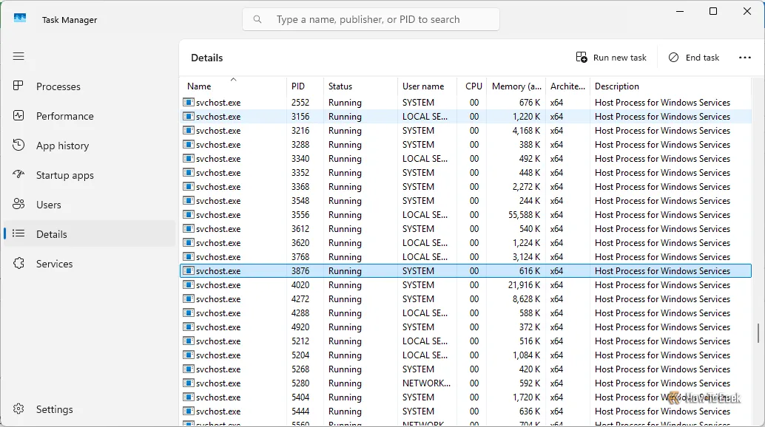The width and height of the screenshot is (765, 427).
Task: Select the Users icon in sidebar
Action: click(19, 205)
